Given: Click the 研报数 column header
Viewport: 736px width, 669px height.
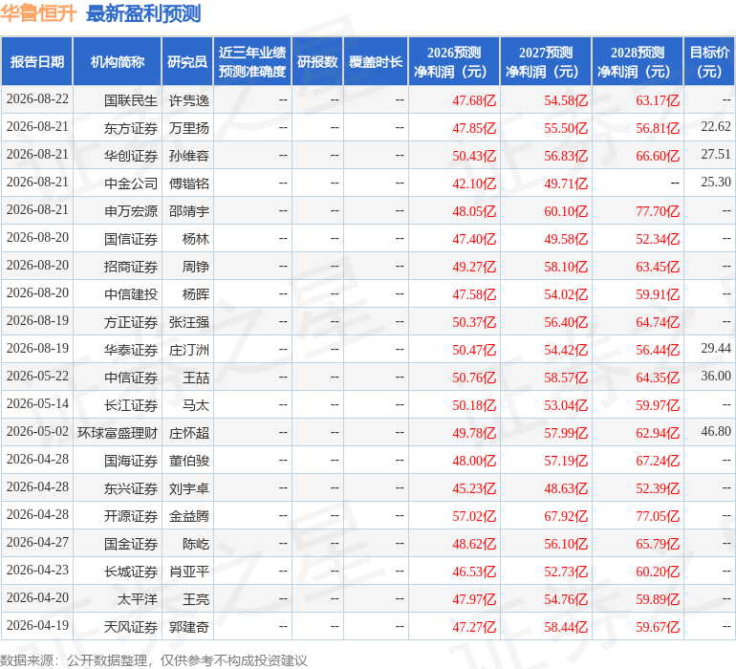Looking at the screenshot, I should coord(317,61).
